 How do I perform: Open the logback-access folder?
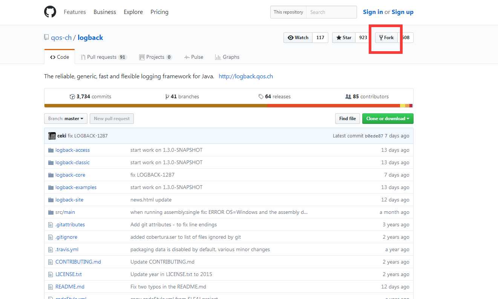point(72,150)
